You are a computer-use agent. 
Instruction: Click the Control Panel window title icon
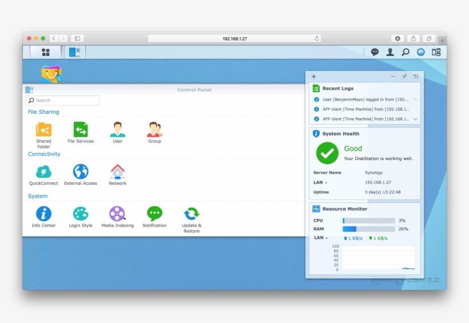click(x=29, y=90)
